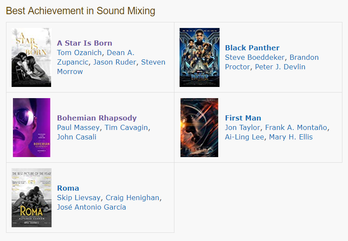
Task: Select the Paul Massey link
Action: click(x=78, y=127)
